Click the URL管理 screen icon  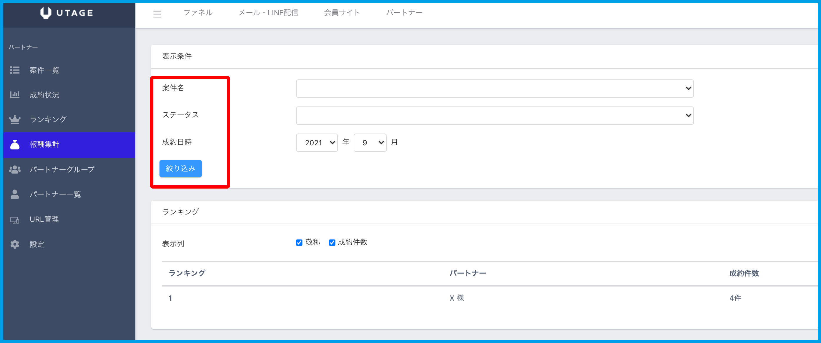coord(15,219)
